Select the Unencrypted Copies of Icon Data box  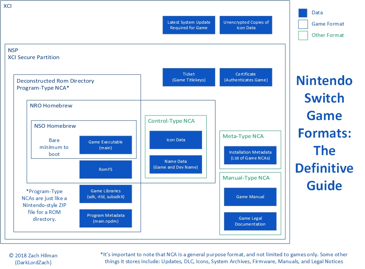tap(246, 25)
